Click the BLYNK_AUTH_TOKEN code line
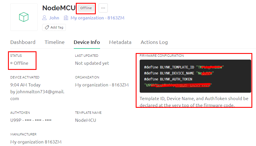The width and height of the screenshot is (256, 146). click(x=168, y=79)
